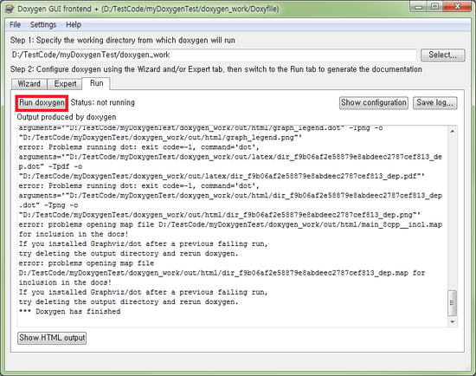Click the 'Status: not running' label

103,102
